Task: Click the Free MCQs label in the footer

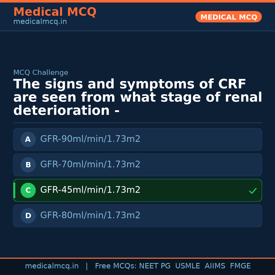Action: tap(116, 266)
